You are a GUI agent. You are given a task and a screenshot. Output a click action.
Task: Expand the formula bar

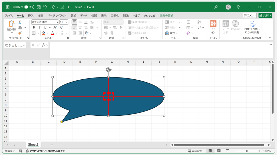(x=271, y=45)
